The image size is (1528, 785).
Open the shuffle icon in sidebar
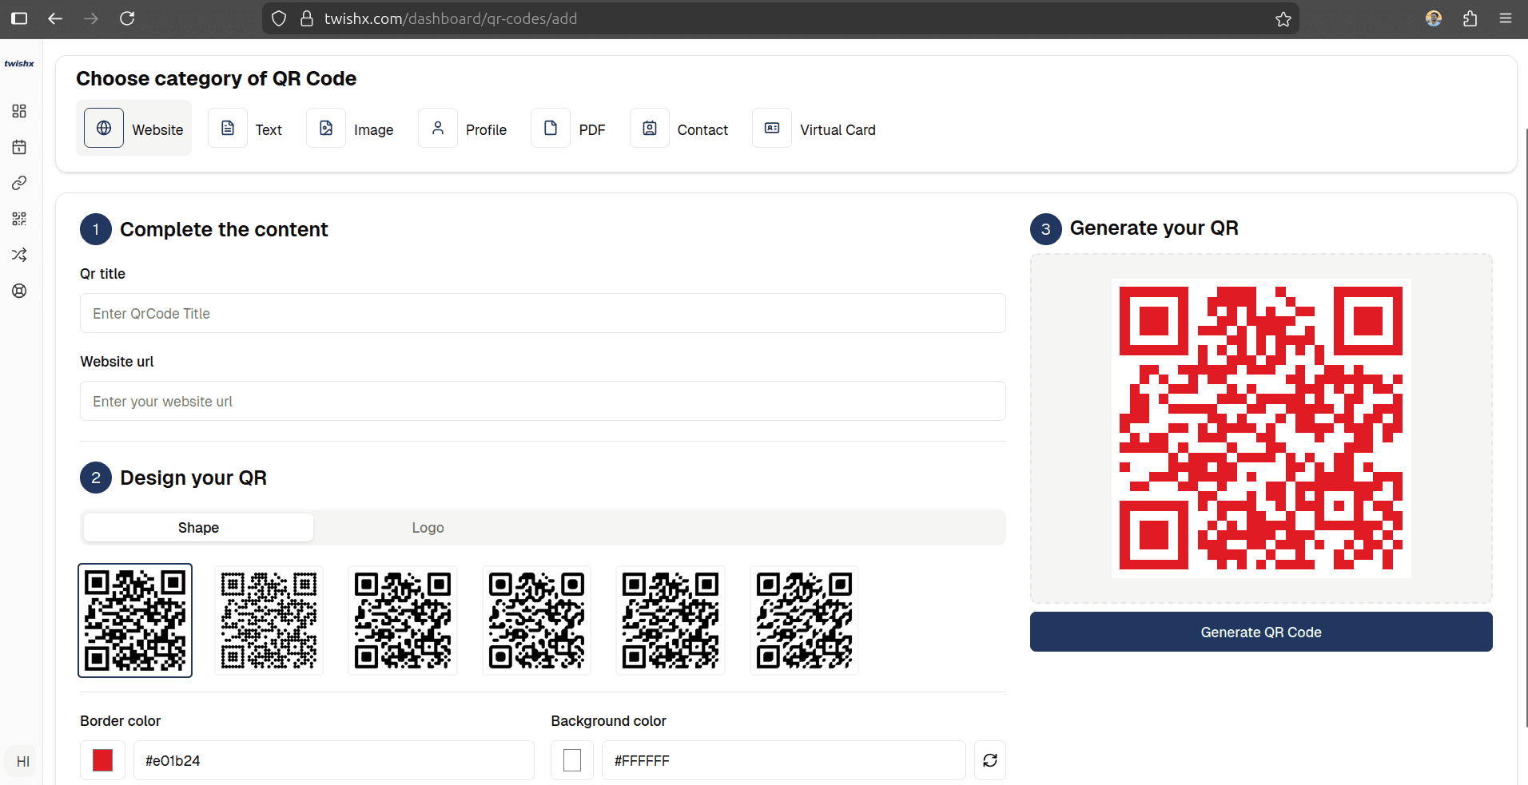click(x=19, y=255)
